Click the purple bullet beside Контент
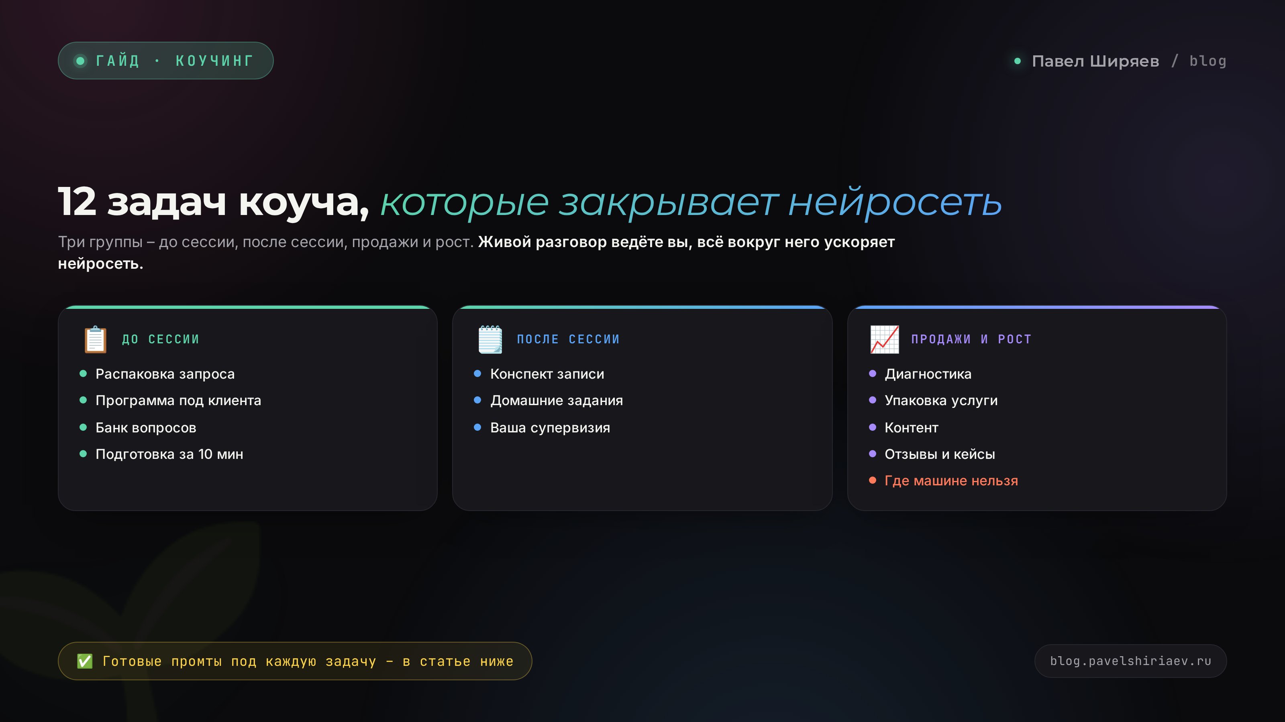The height and width of the screenshot is (722, 1285). 873,427
